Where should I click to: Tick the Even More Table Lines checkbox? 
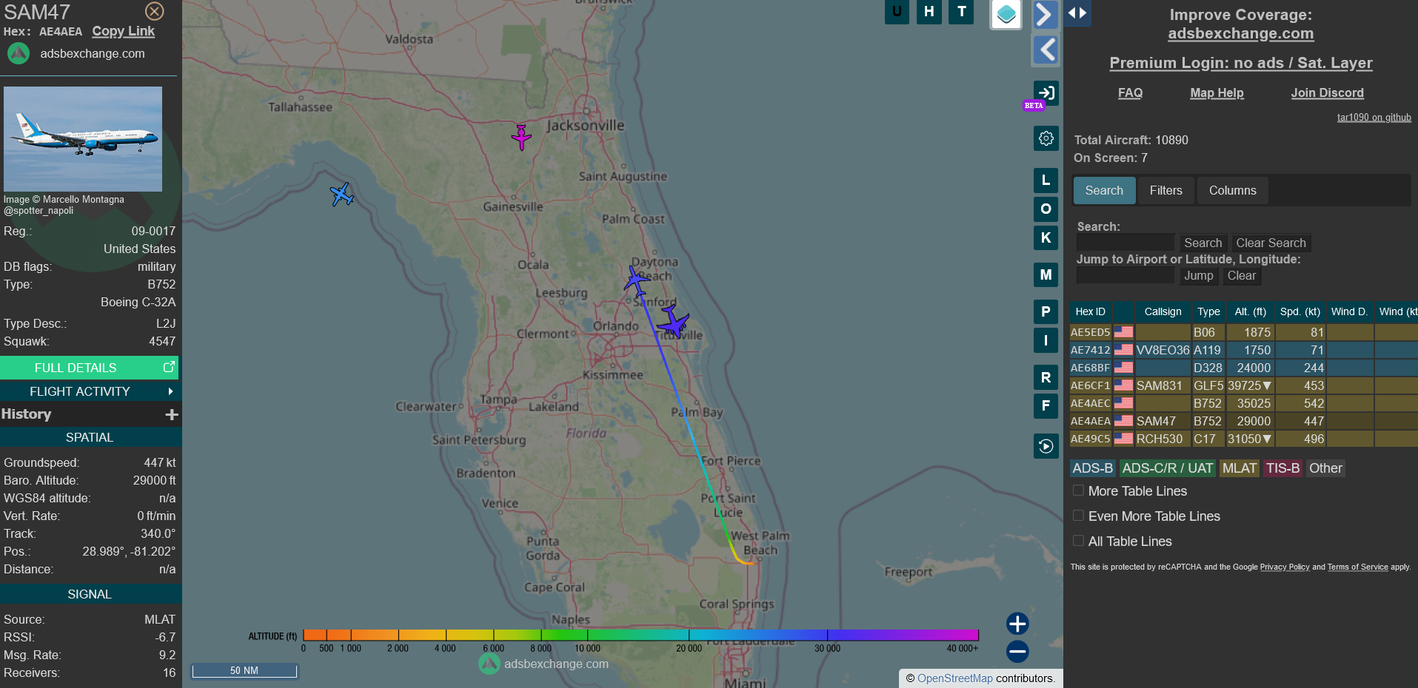click(x=1079, y=516)
